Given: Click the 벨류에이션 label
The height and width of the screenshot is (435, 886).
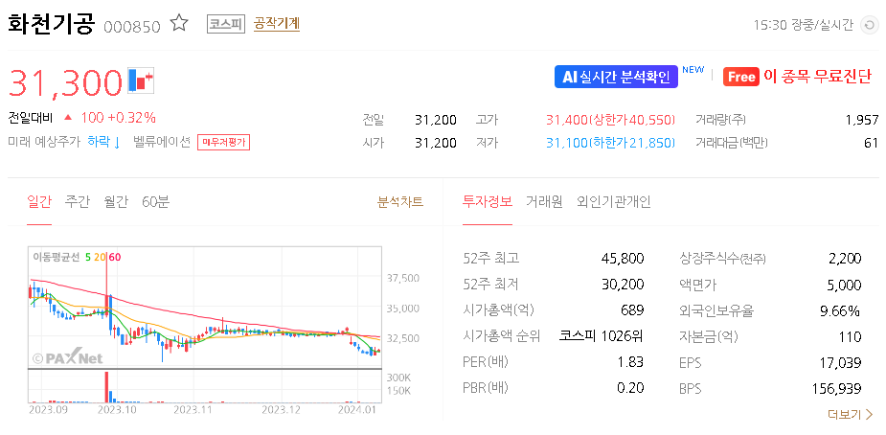Looking at the screenshot, I should click(x=162, y=143).
